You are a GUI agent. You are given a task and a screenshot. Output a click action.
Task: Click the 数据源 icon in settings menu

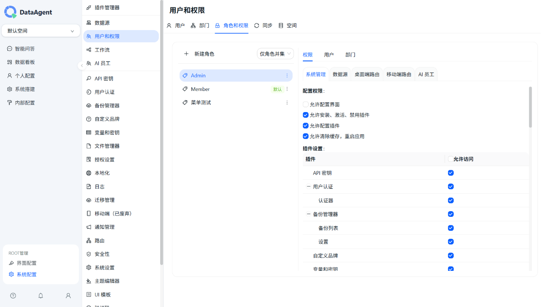(89, 23)
